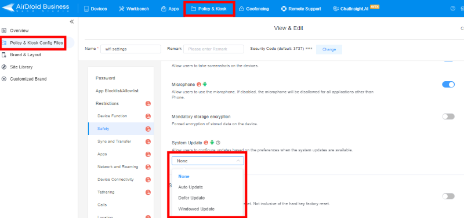Open the Devices tab

coord(95,9)
